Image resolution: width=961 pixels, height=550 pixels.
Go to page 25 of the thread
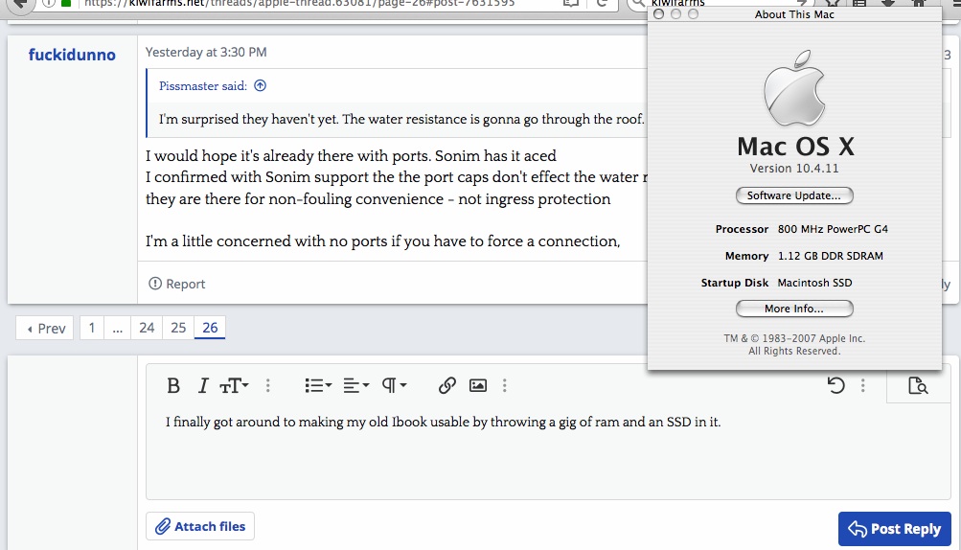[x=178, y=328]
